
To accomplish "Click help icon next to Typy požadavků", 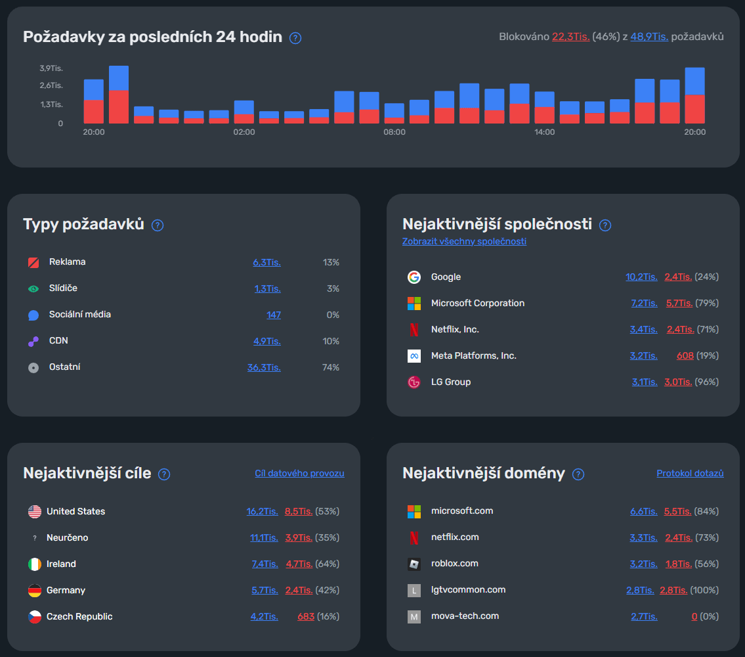I will pos(158,225).
